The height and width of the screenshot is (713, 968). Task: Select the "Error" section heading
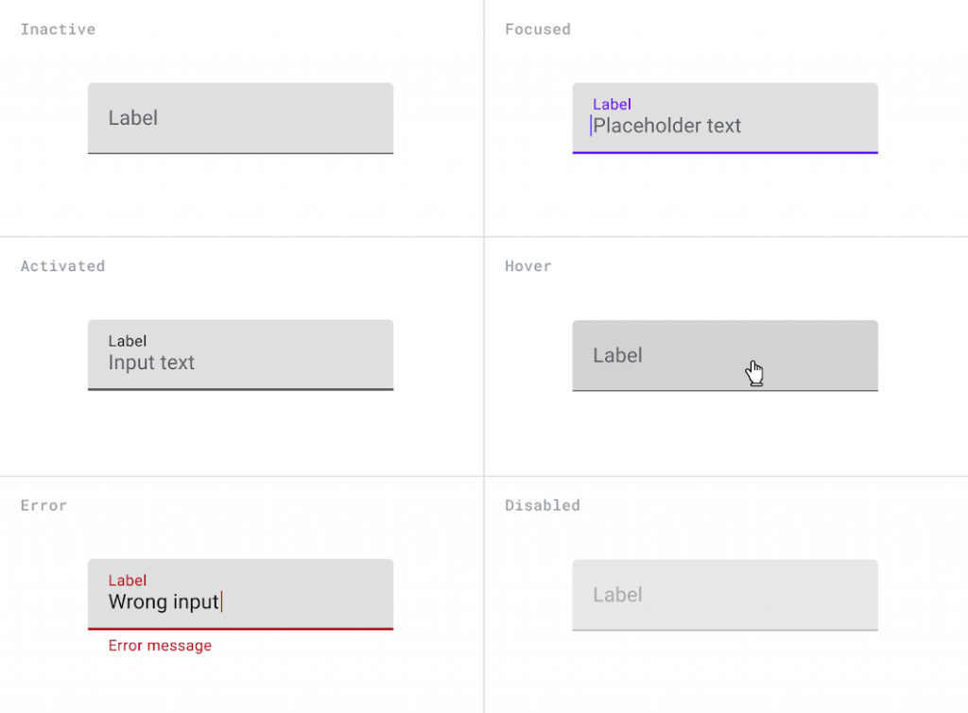(x=43, y=505)
